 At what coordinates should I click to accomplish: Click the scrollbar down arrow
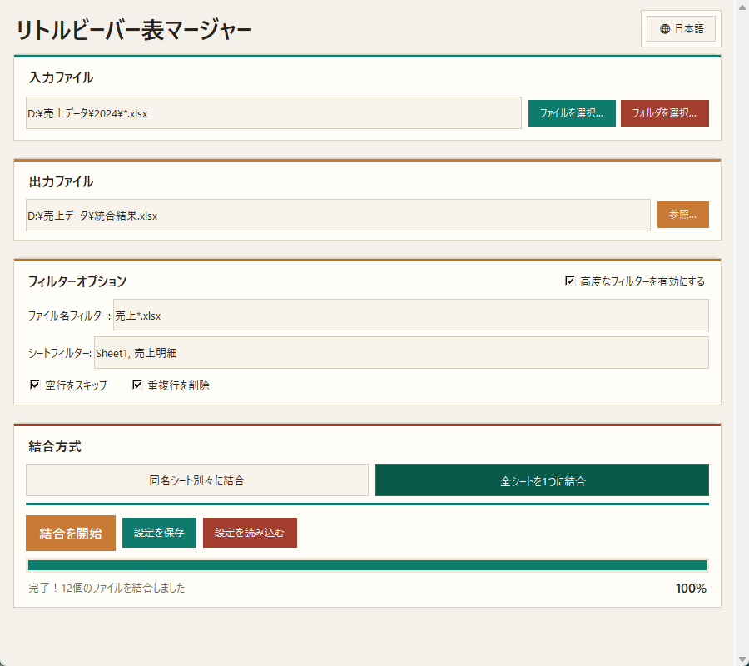tap(742, 660)
